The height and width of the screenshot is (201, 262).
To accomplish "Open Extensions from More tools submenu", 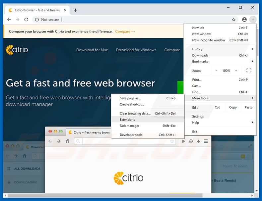I will (148, 120).
